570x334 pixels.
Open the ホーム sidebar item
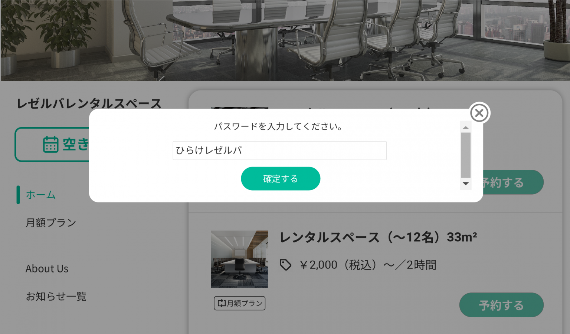coord(40,195)
